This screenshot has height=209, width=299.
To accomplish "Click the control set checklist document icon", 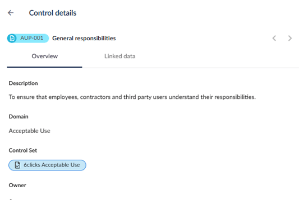I will click(17, 165).
